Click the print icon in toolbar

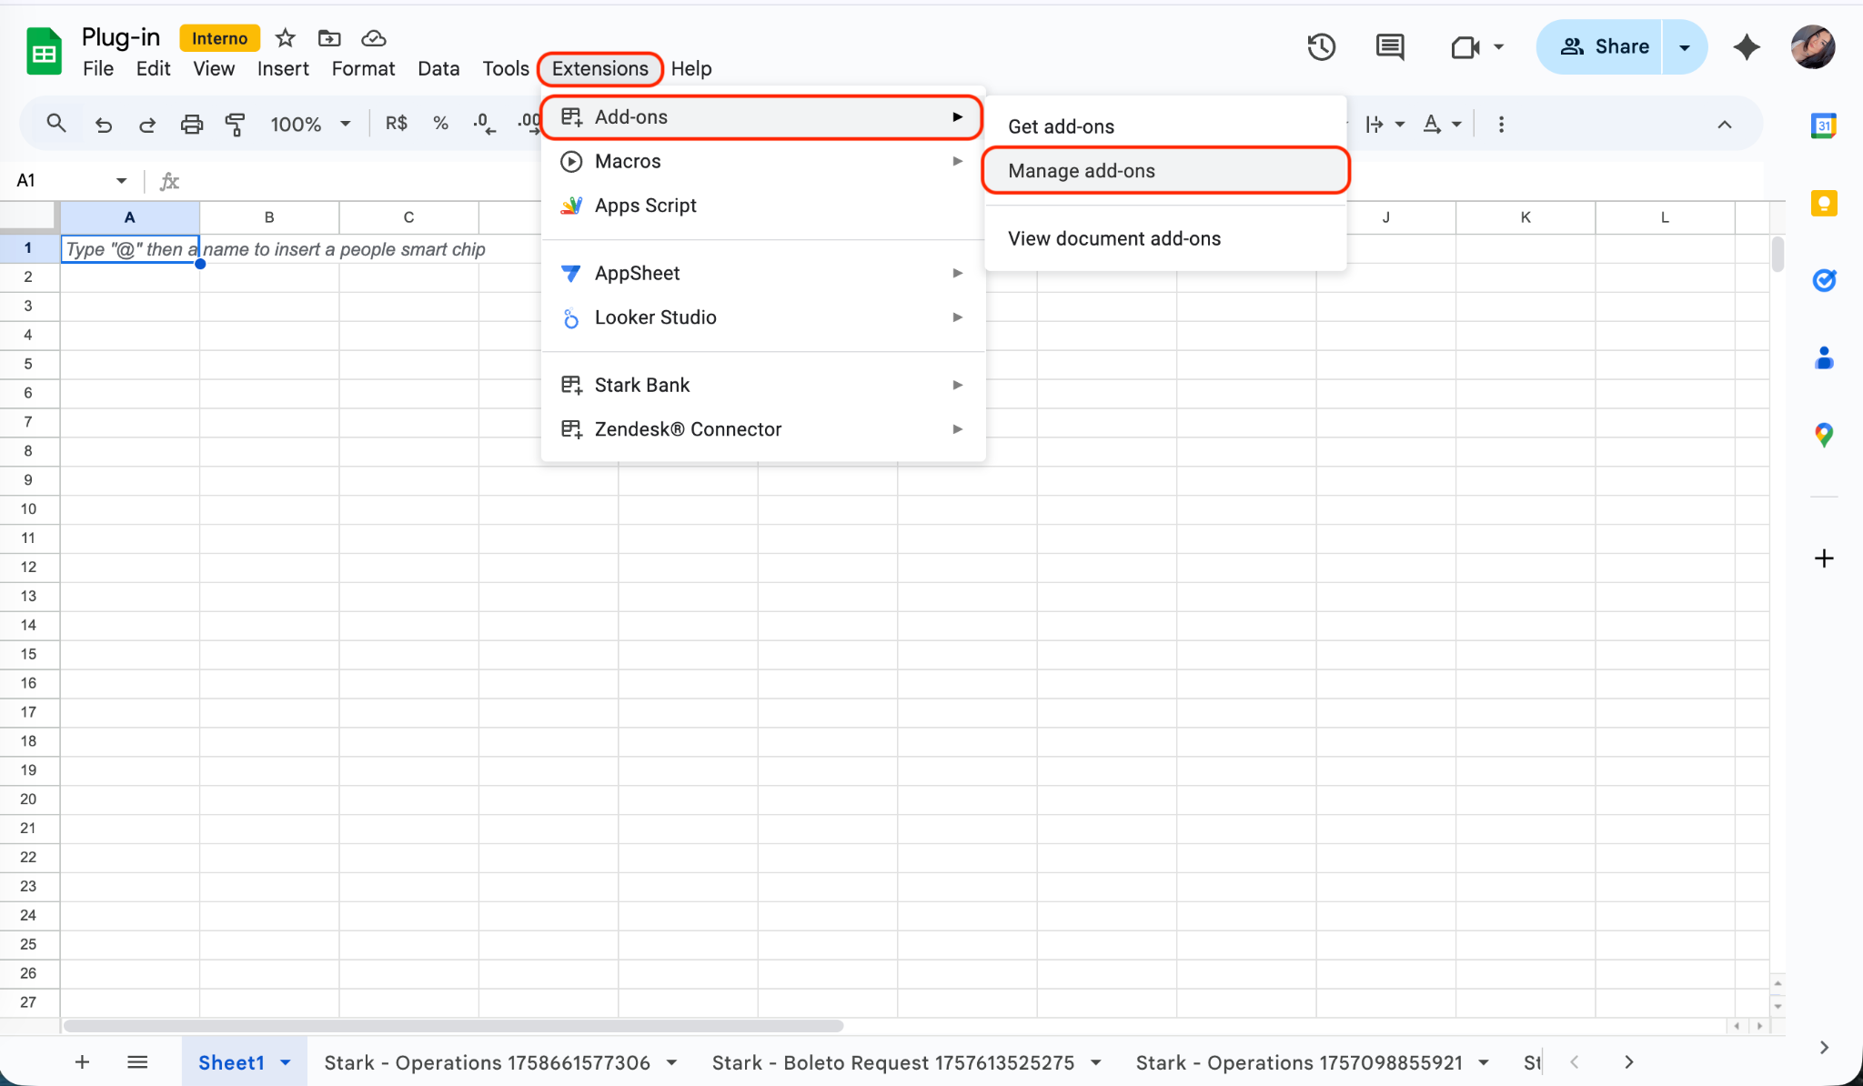pyautogui.click(x=191, y=124)
